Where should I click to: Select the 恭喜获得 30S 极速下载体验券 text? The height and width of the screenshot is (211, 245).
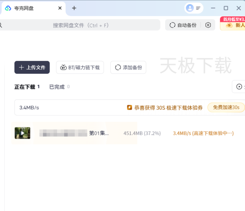point(168,108)
